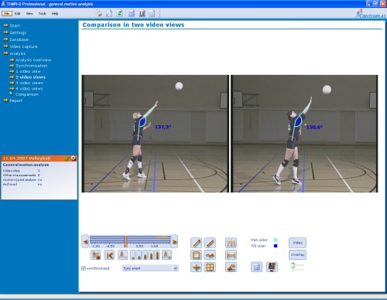Click the percent speed icon below the timeline

(x=96, y=255)
